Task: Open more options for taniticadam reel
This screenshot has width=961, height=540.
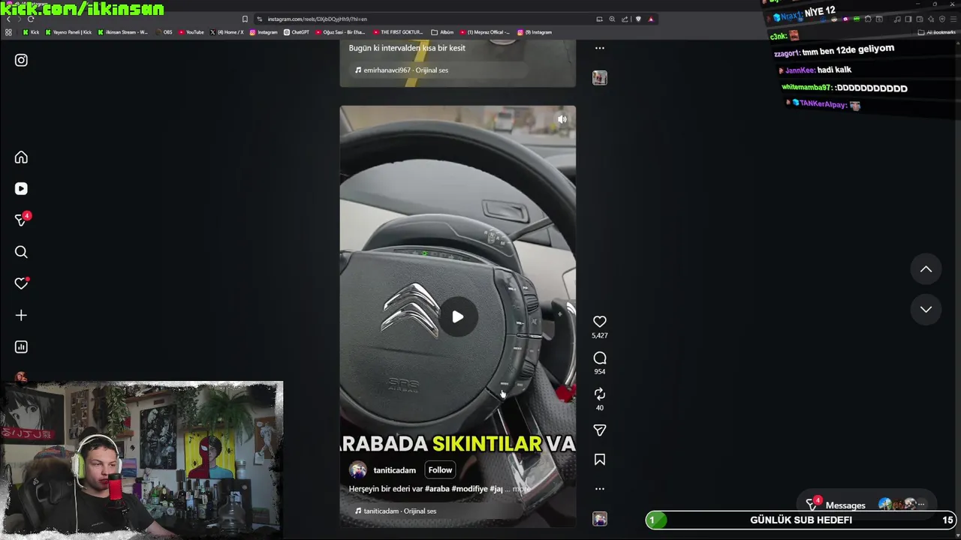Action: pyautogui.click(x=599, y=489)
